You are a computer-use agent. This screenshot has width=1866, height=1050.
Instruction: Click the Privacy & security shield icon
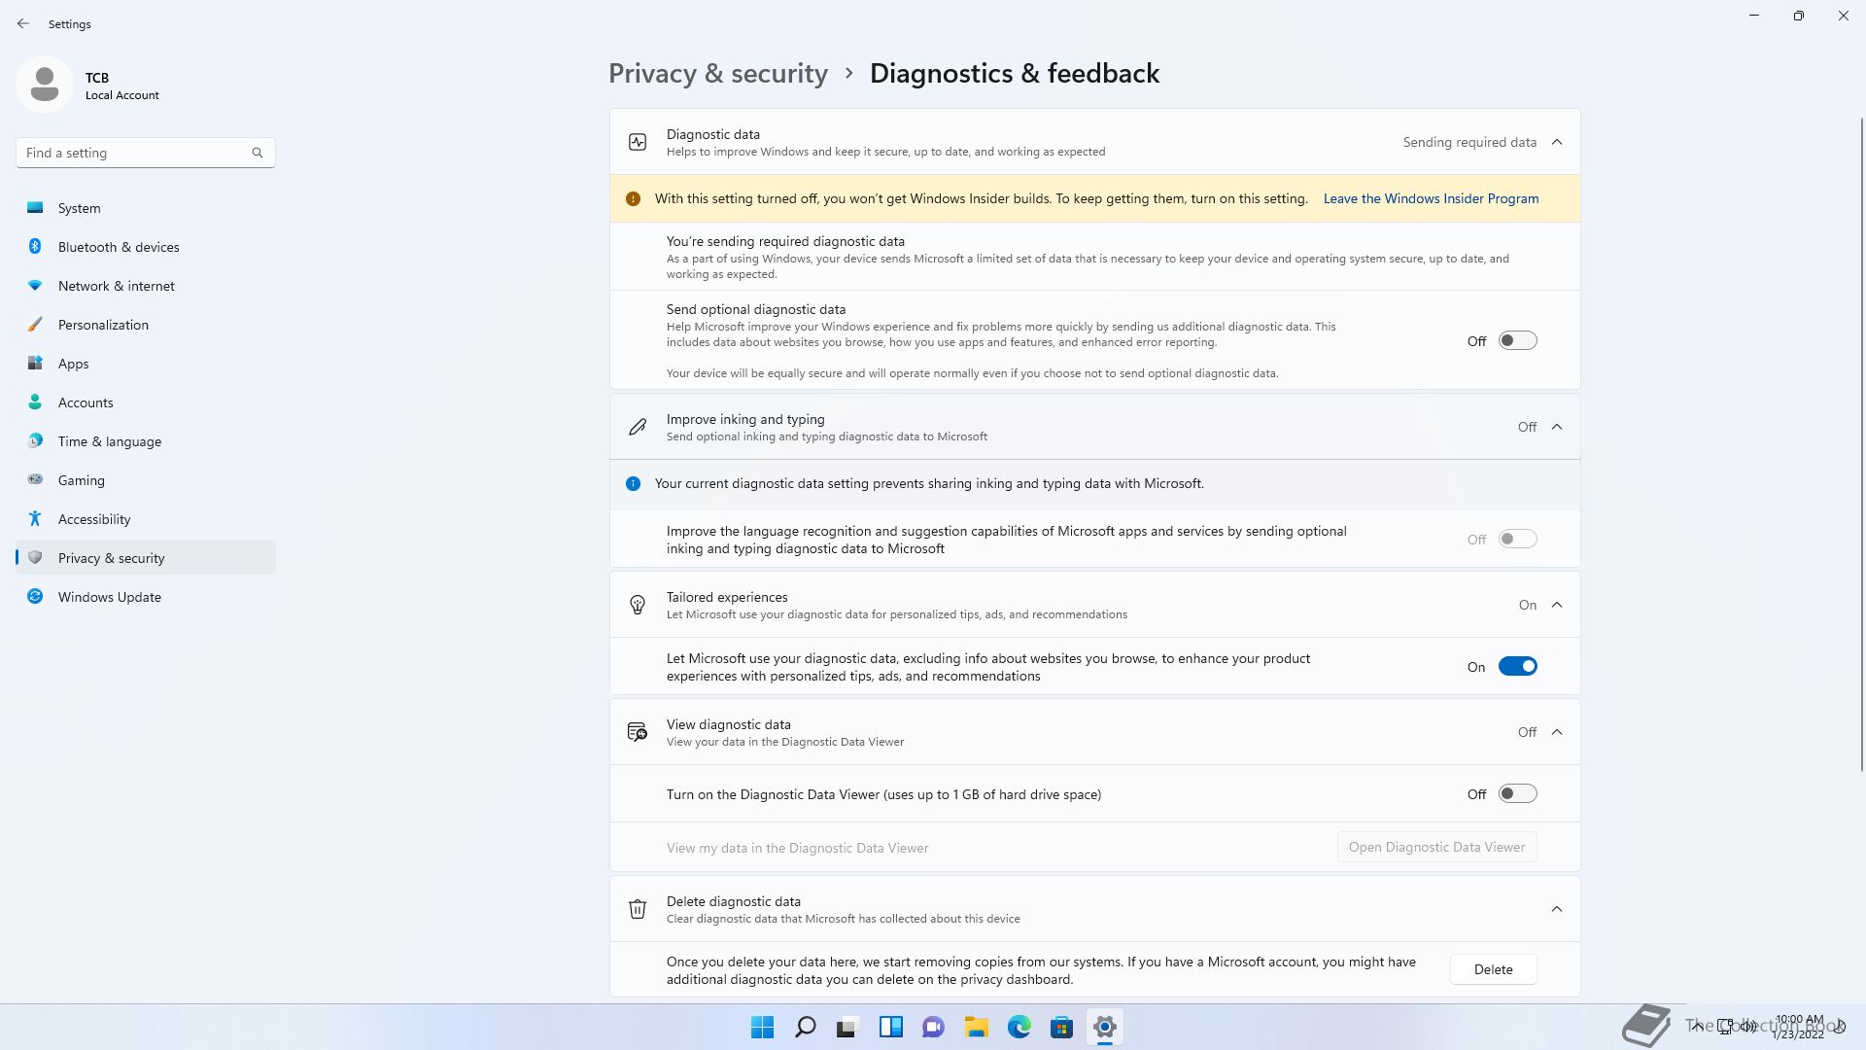tap(35, 557)
